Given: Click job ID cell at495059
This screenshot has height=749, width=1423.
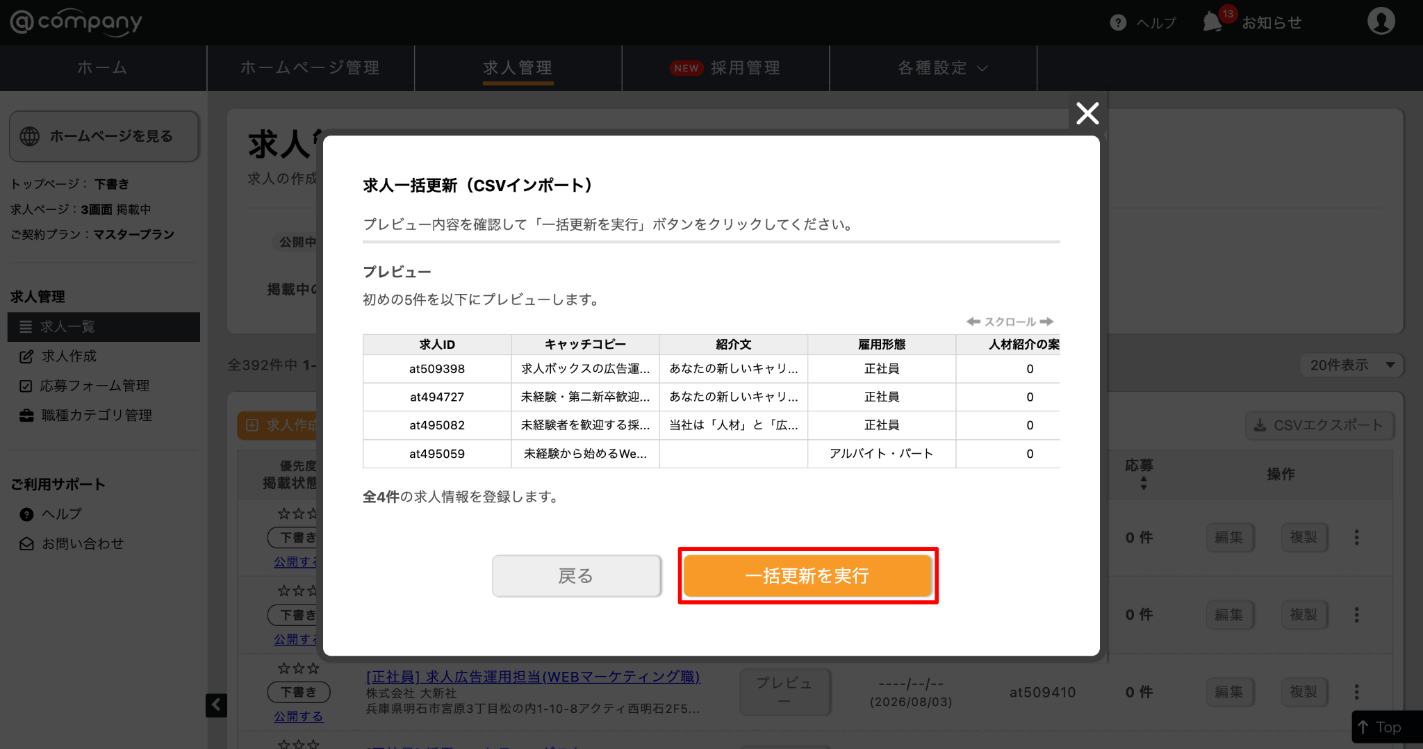Looking at the screenshot, I should [437, 454].
